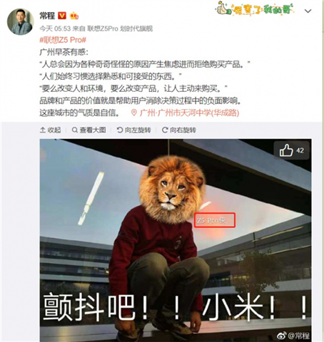Click the location pin icon
Screen dimensions: 324x342
tap(134, 113)
